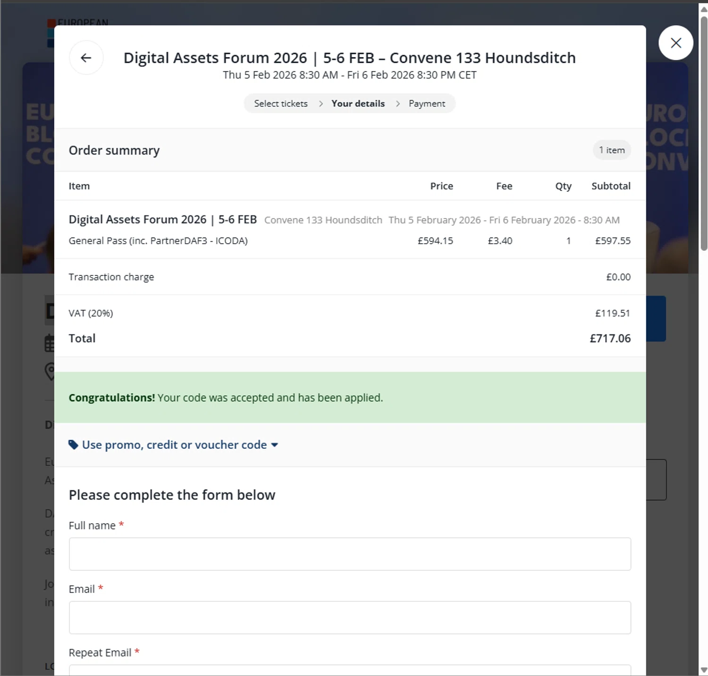Click the Qty column header
This screenshot has width=708, height=676.
563,186
